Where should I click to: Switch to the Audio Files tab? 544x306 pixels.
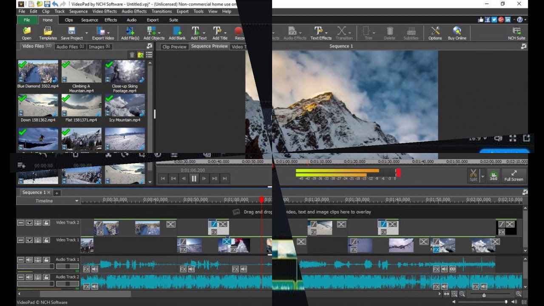coord(70,47)
